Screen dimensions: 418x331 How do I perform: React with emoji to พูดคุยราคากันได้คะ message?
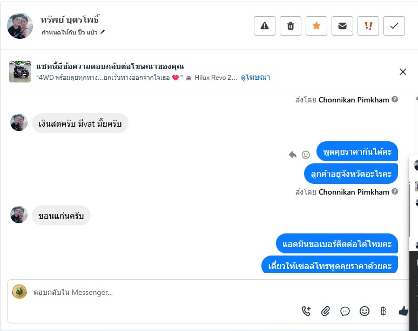click(306, 155)
